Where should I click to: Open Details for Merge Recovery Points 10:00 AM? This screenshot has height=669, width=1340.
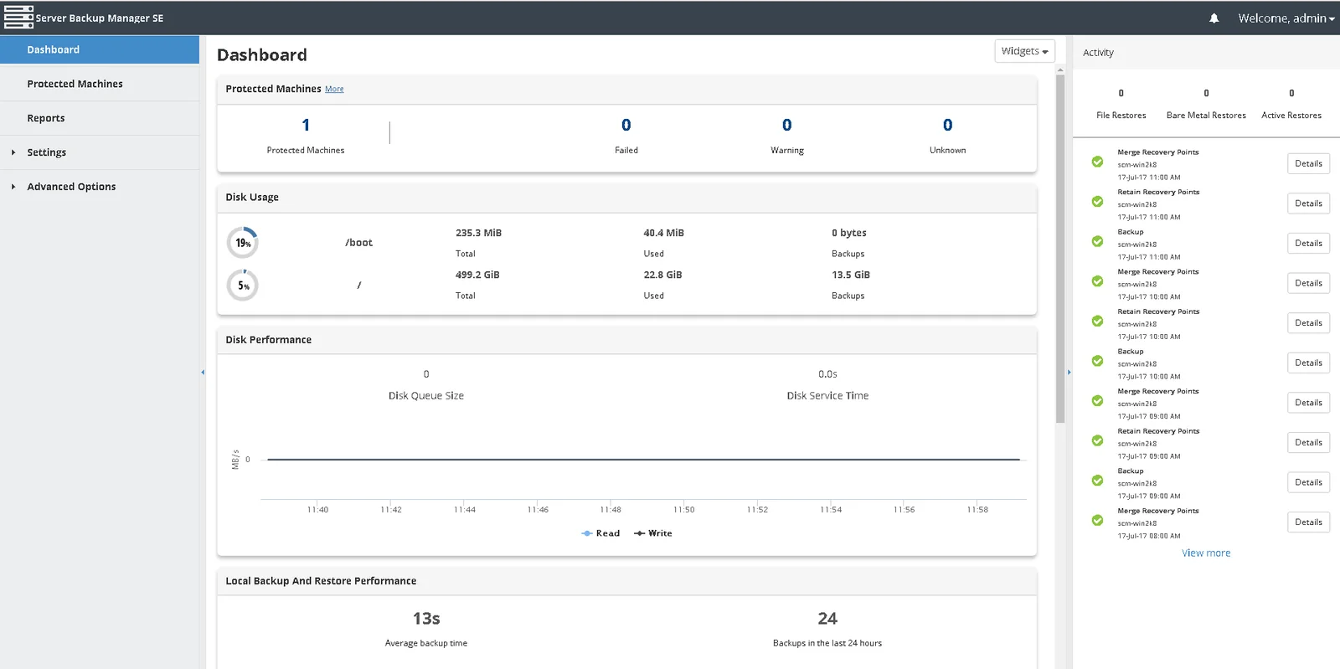(1308, 283)
